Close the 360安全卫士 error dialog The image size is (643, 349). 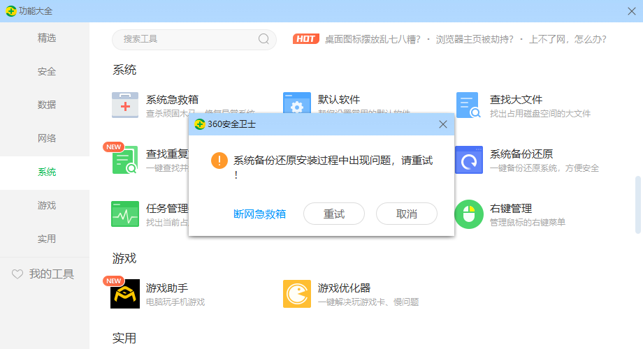tap(443, 124)
